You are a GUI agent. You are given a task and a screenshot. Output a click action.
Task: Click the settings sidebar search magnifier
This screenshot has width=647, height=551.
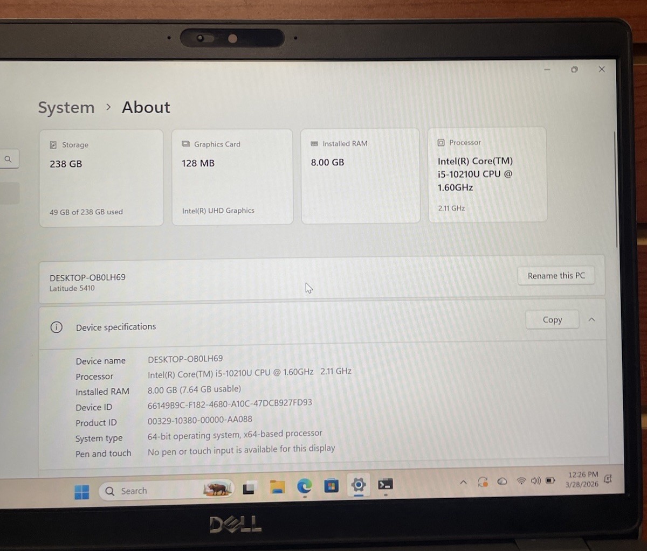click(x=8, y=159)
